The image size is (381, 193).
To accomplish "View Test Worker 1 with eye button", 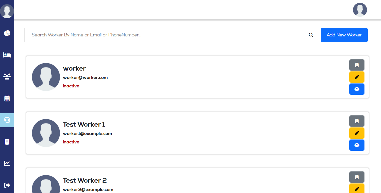I will pyautogui.click(x=357, y=145).
